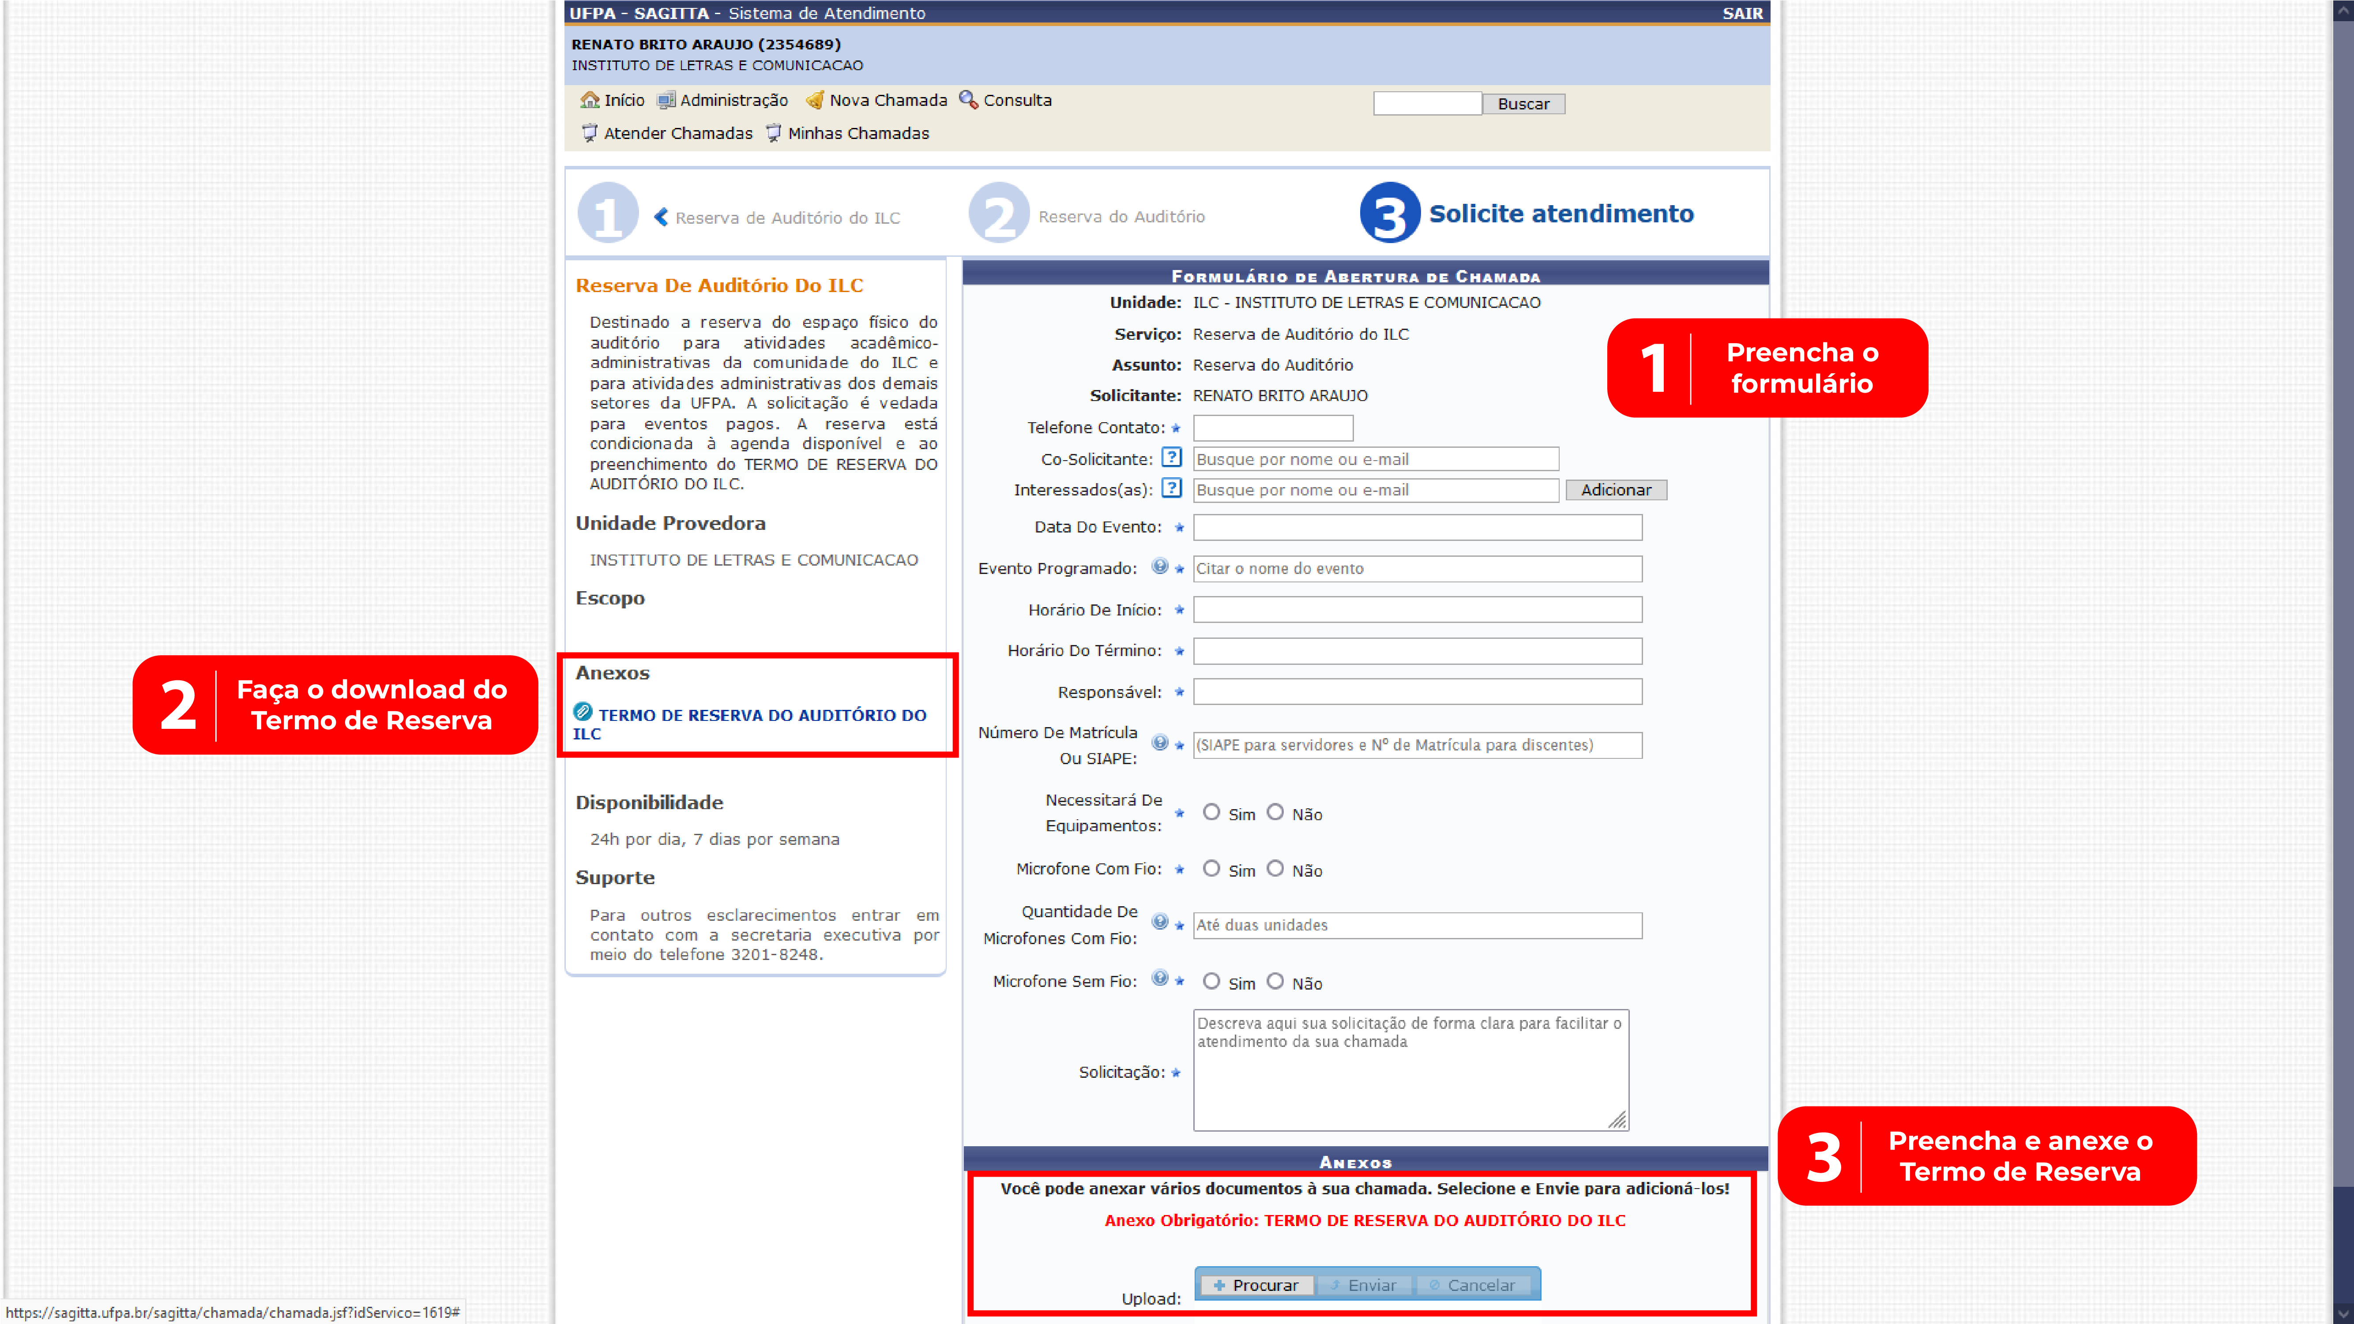Select Não for Microfone Com Fio
The image size is (2354, 1324).
1275,869
